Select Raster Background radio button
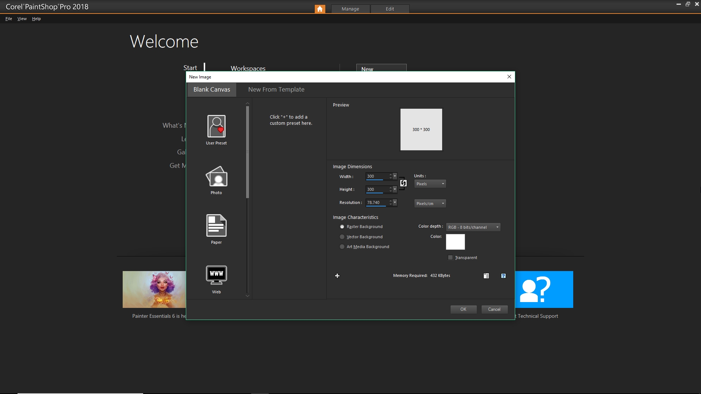Screen dimensions: 701x394 click(x=342, y=227)
